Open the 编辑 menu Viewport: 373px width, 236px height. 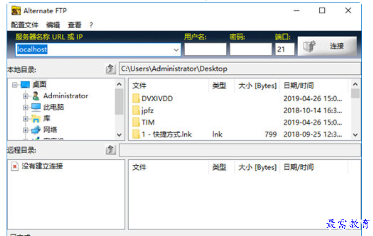(53, 25)
